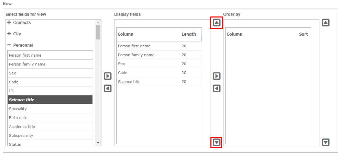This screenshot has width=339, height=153.
Task: Move selected display field up
Action: click(217, 23)
